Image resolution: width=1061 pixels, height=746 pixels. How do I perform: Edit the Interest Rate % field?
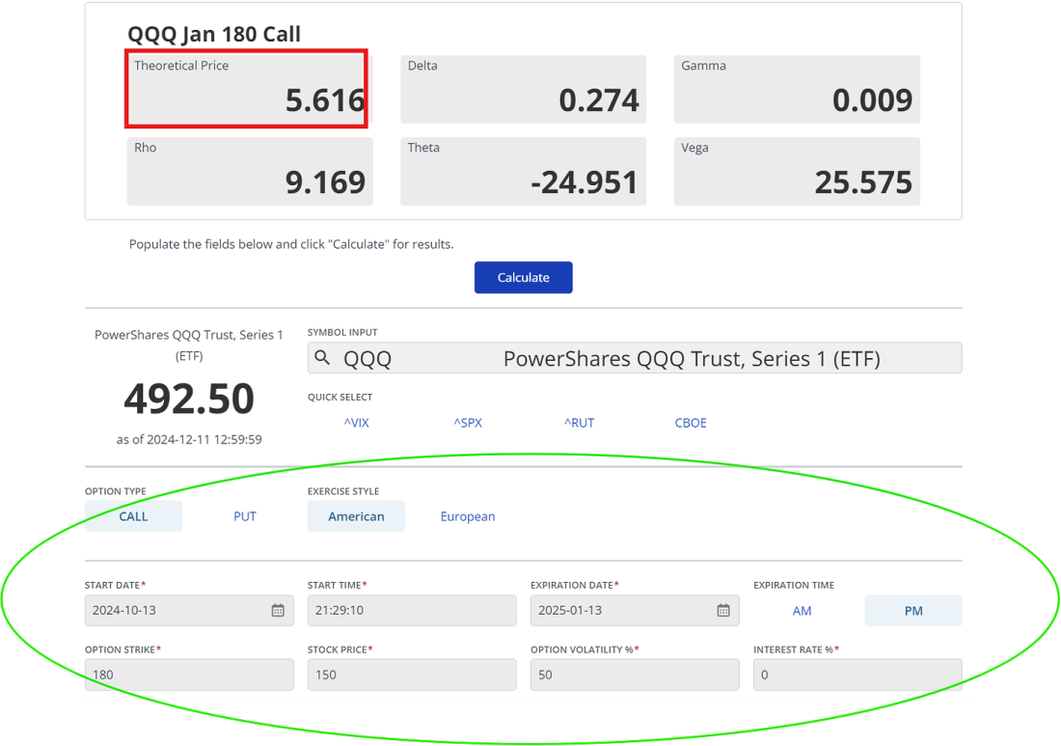click(x=857, y=674)
